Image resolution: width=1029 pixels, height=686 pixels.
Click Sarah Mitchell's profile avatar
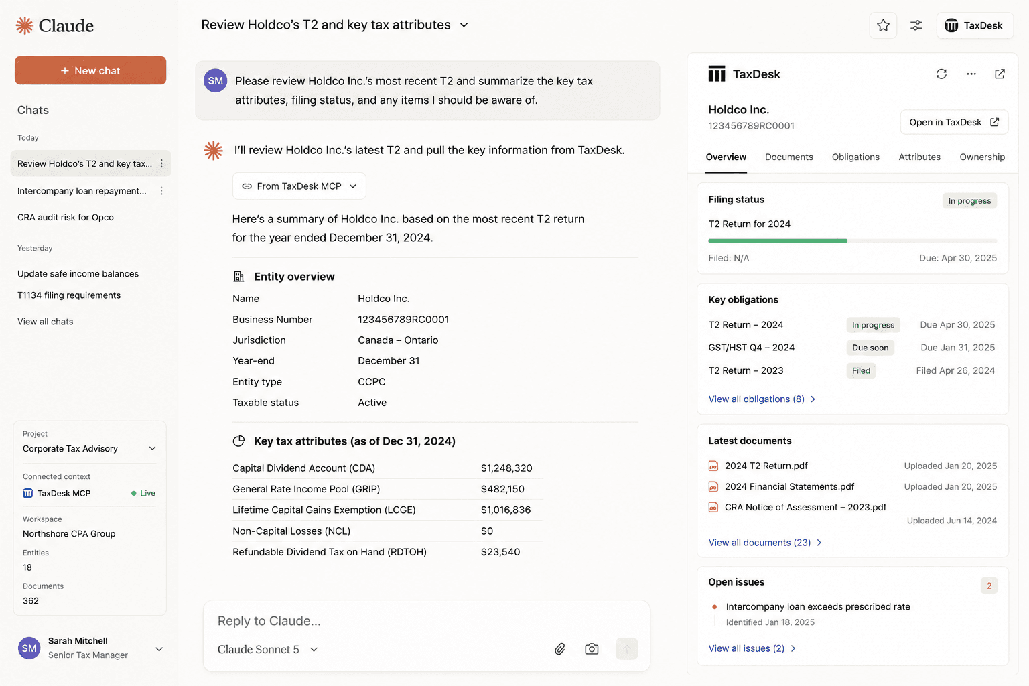[x=29, y=648]
